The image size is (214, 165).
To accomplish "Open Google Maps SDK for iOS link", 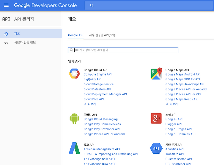I will tap(183, 79).
